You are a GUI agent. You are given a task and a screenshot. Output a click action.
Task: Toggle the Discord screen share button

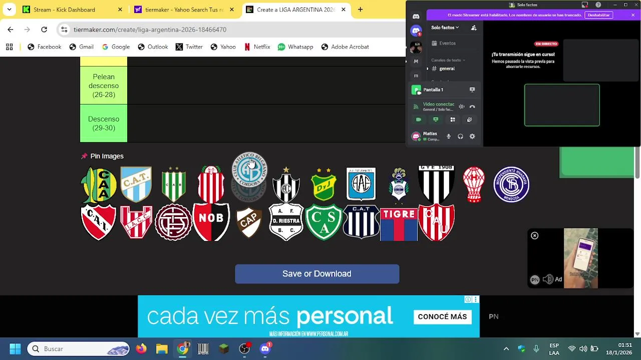point(436,119)
